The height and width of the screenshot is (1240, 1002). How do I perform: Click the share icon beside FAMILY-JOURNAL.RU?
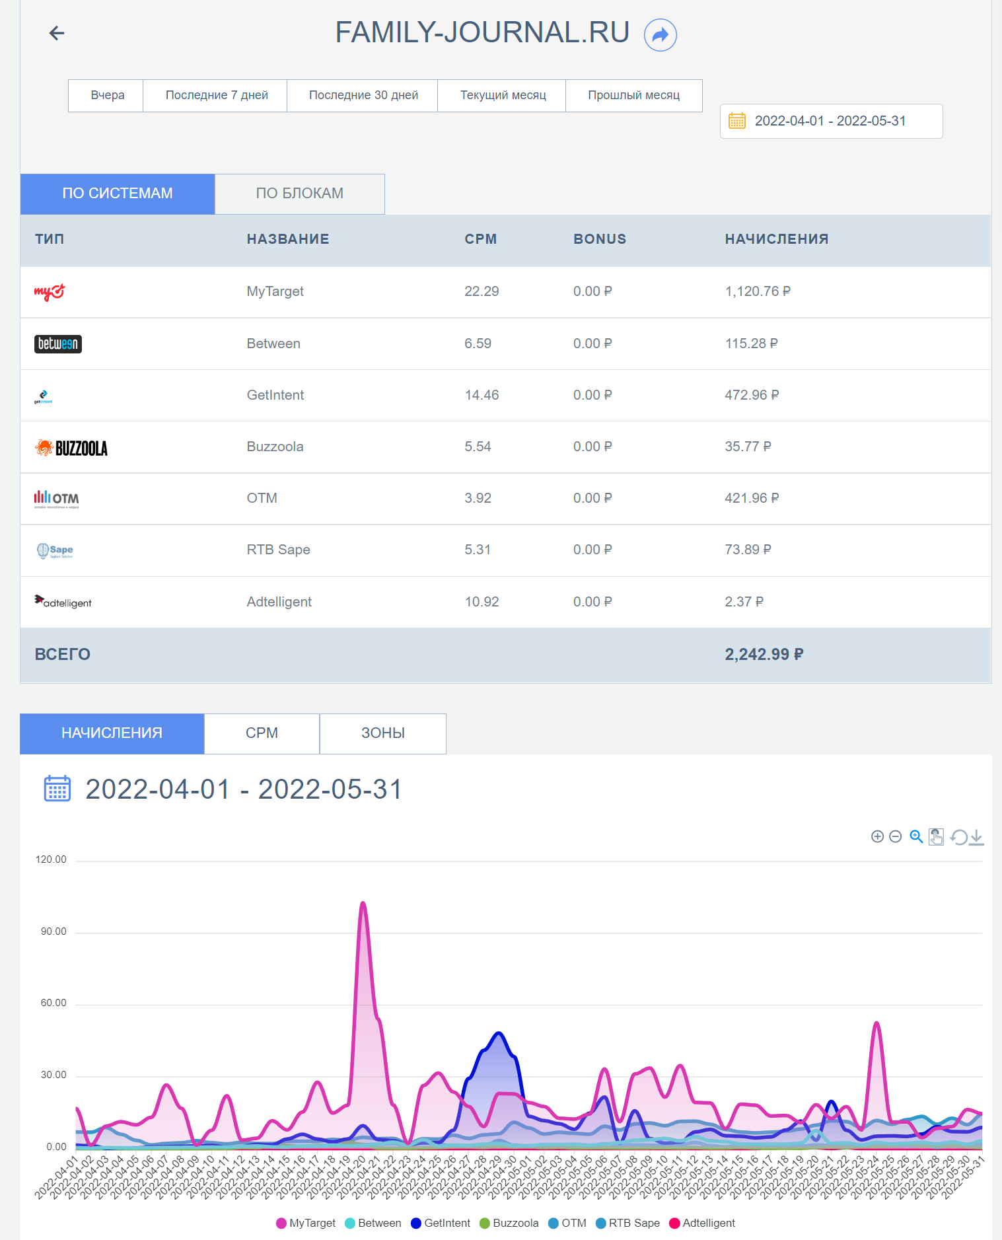coord(661,35)
